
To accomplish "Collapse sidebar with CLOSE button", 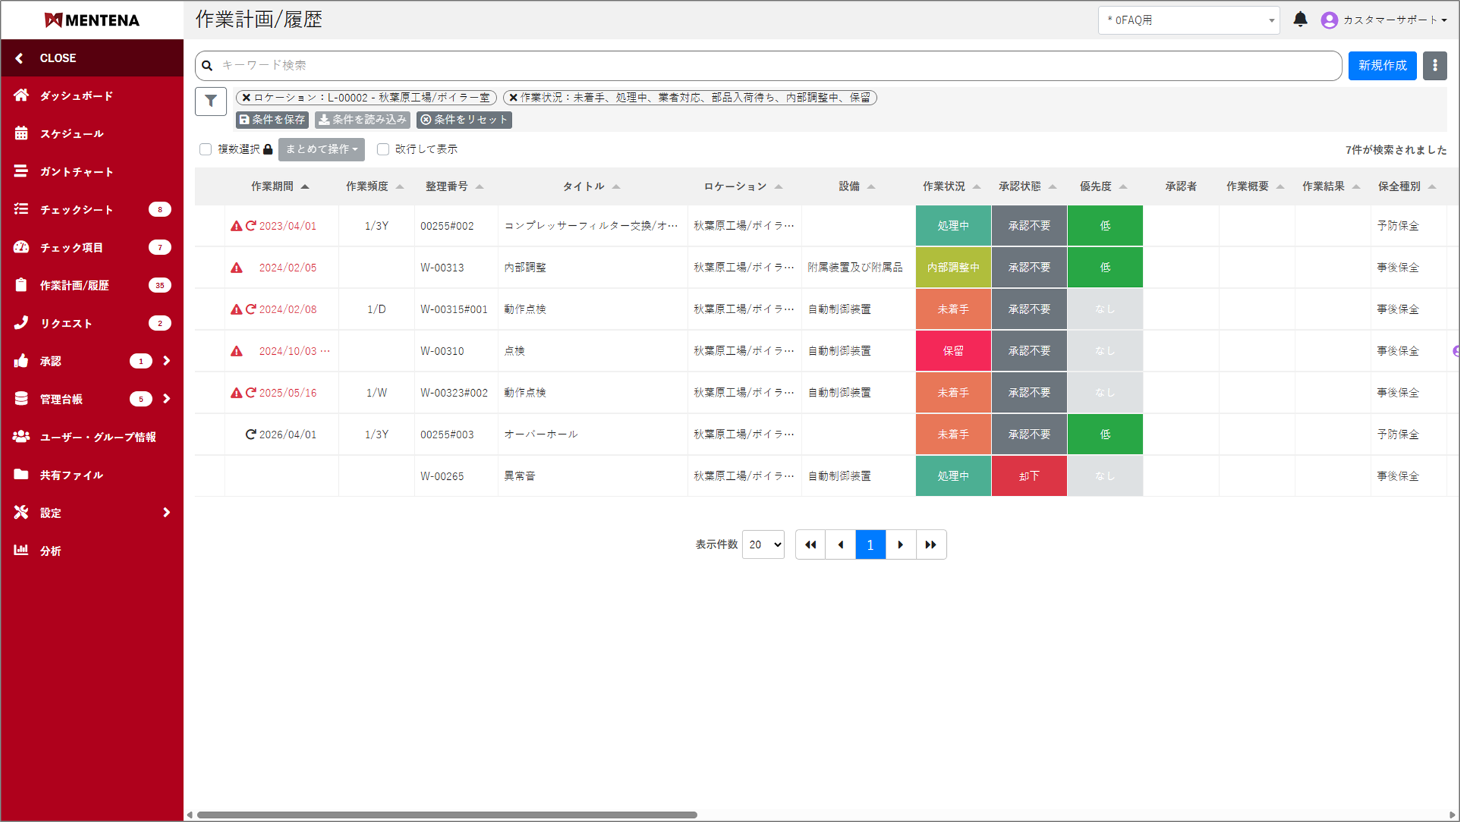I will coord(57,58).
